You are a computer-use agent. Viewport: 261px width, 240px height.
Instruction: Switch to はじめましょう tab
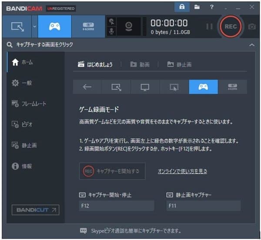coord(95,64)
